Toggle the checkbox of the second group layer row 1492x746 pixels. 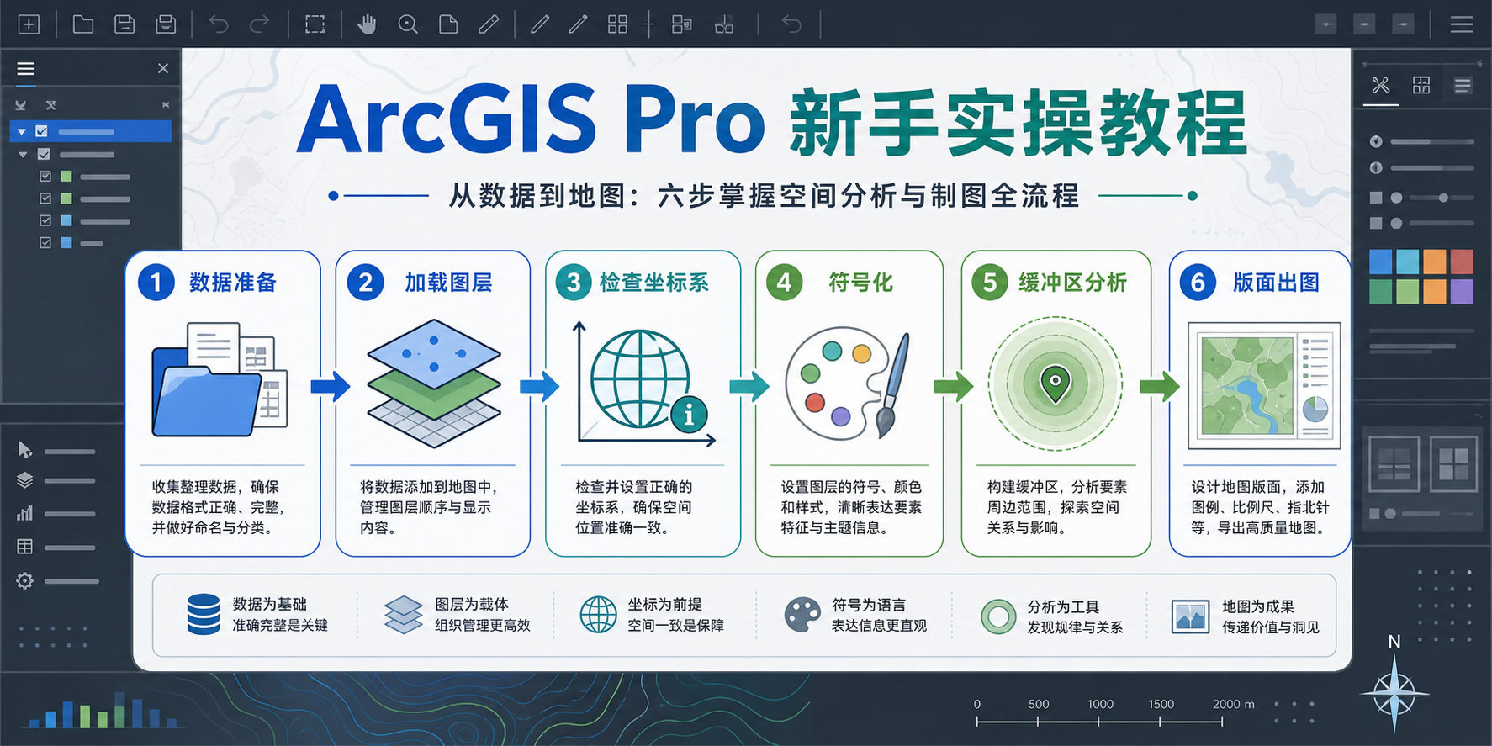pos(44,154)
